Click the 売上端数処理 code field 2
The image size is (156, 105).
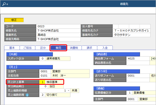tap(42, 95)
